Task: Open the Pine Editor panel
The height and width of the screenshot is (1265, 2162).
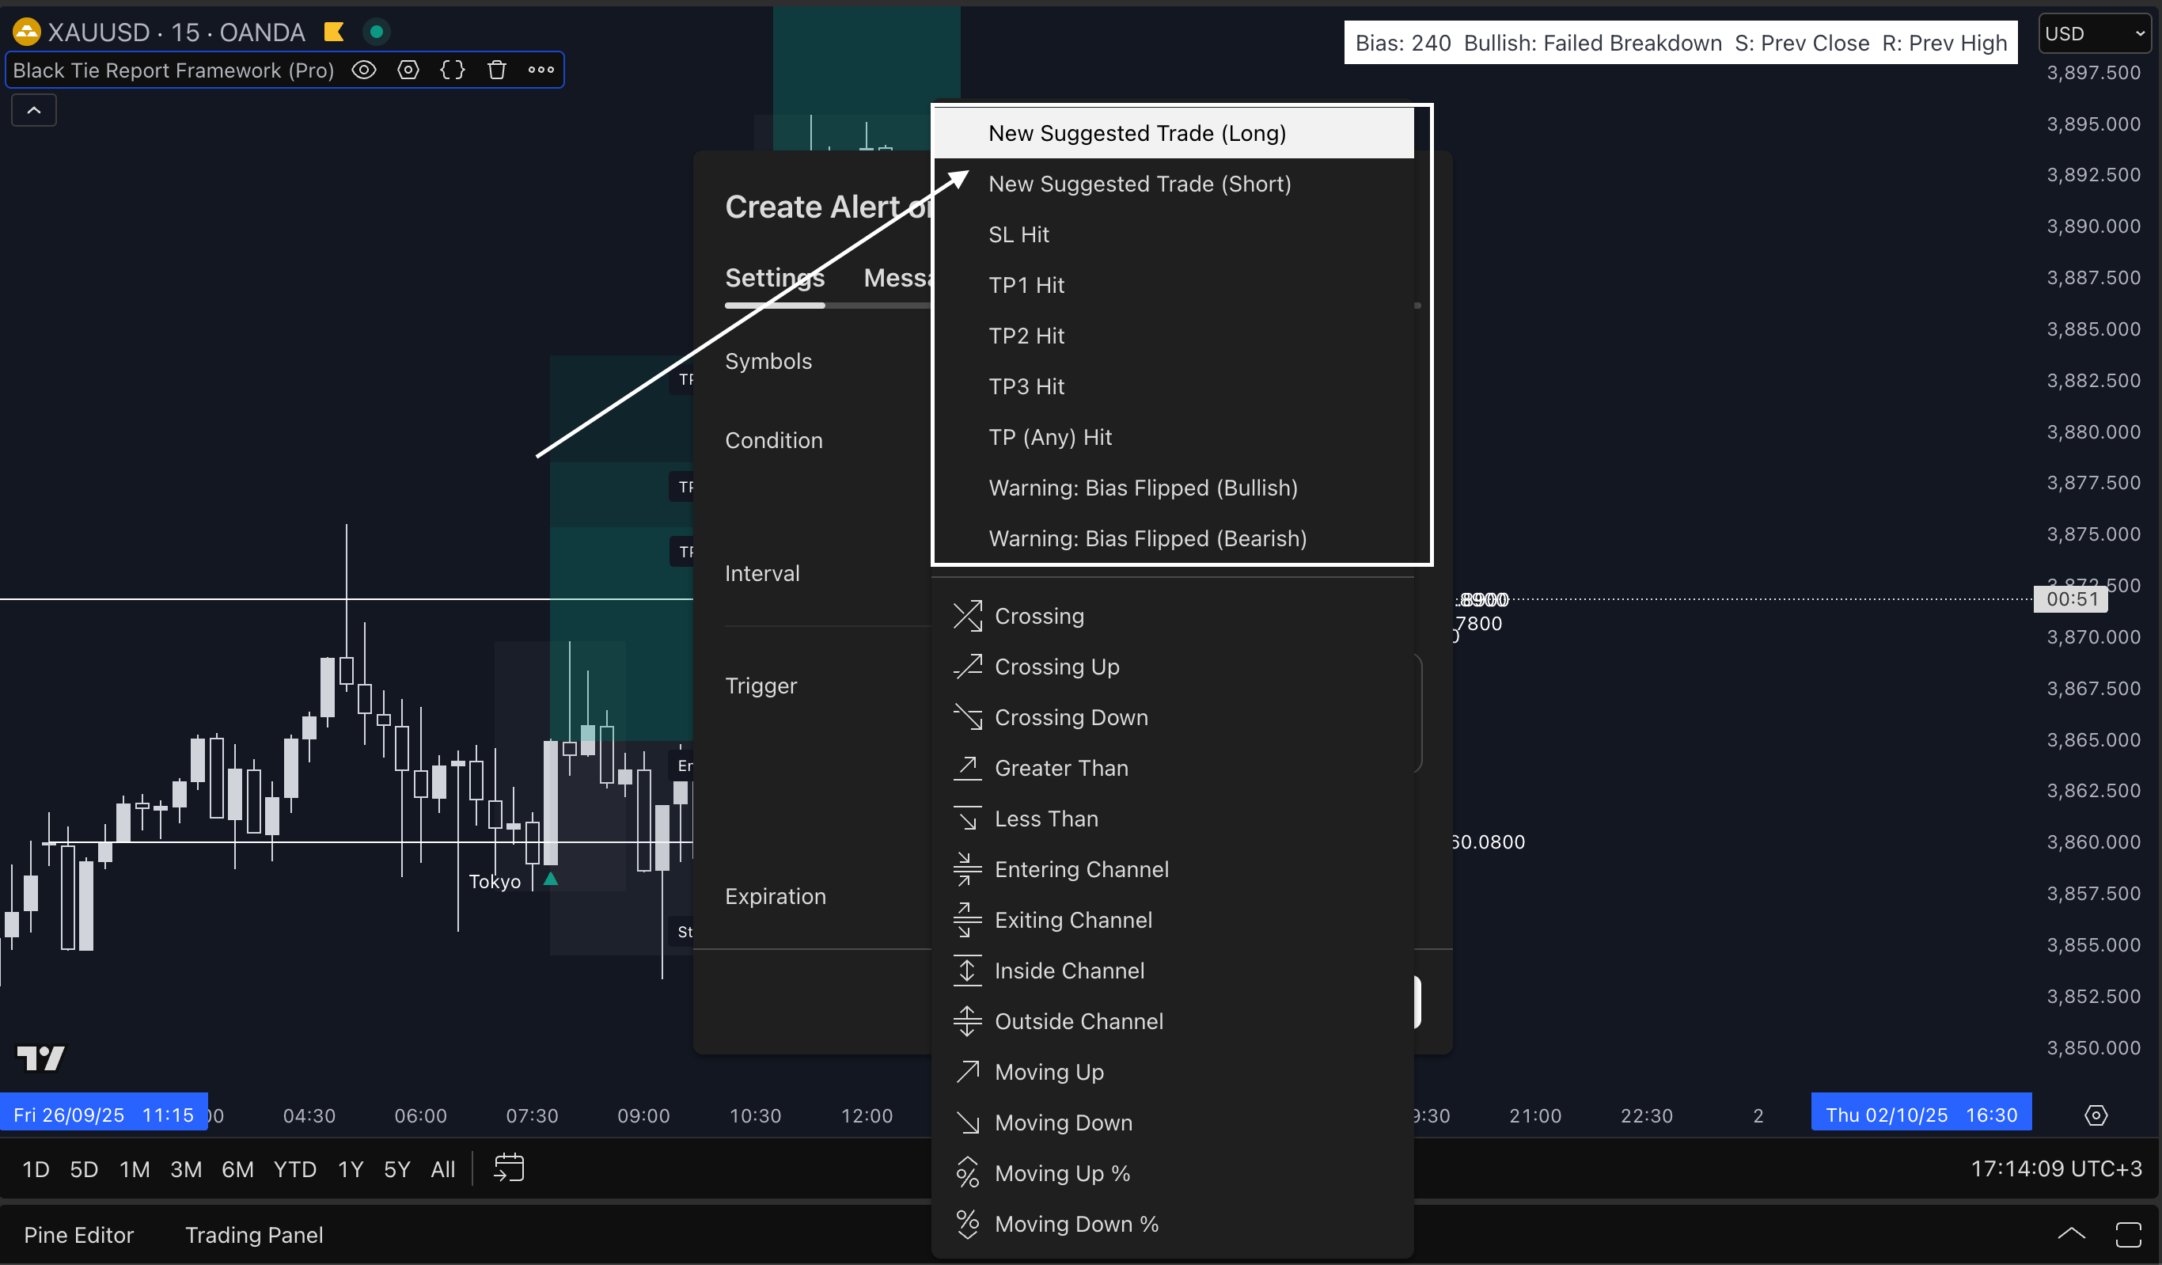Action: point(79,1235)
